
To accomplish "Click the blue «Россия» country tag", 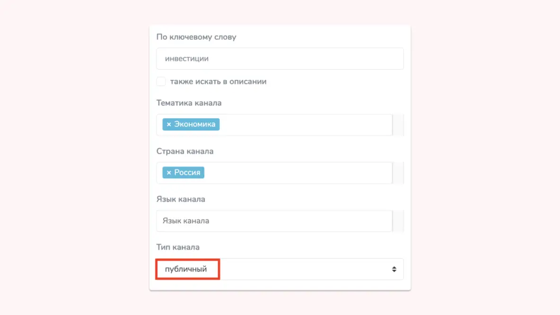I will click(x=186, y=172).
